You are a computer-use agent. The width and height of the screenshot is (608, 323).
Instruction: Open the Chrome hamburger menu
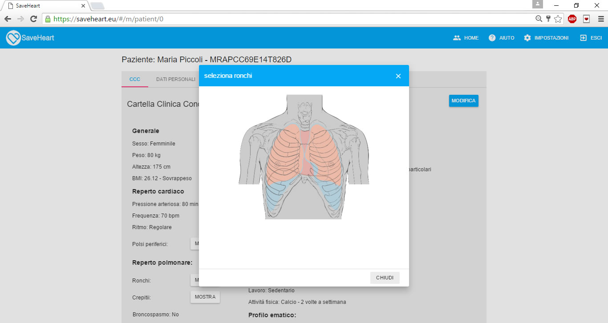(x=601, y=19)
